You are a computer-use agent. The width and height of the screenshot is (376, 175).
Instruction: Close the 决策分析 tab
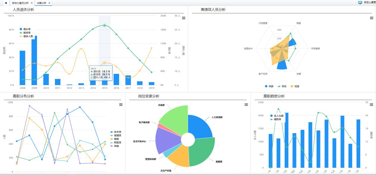tap(49, 3)
